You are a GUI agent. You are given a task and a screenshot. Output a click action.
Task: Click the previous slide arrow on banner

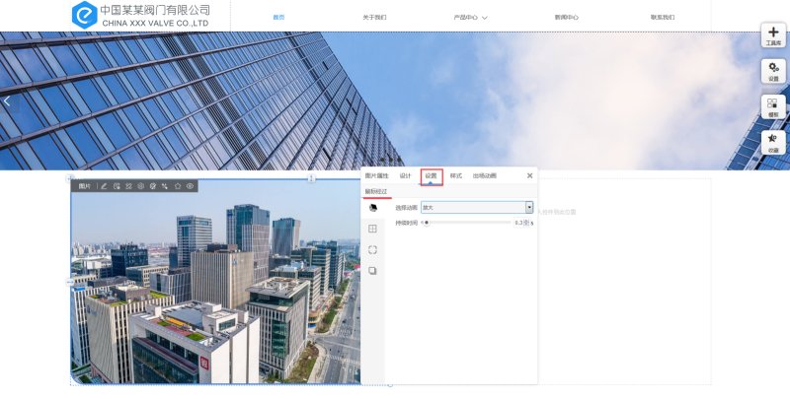tap(7, 100)
